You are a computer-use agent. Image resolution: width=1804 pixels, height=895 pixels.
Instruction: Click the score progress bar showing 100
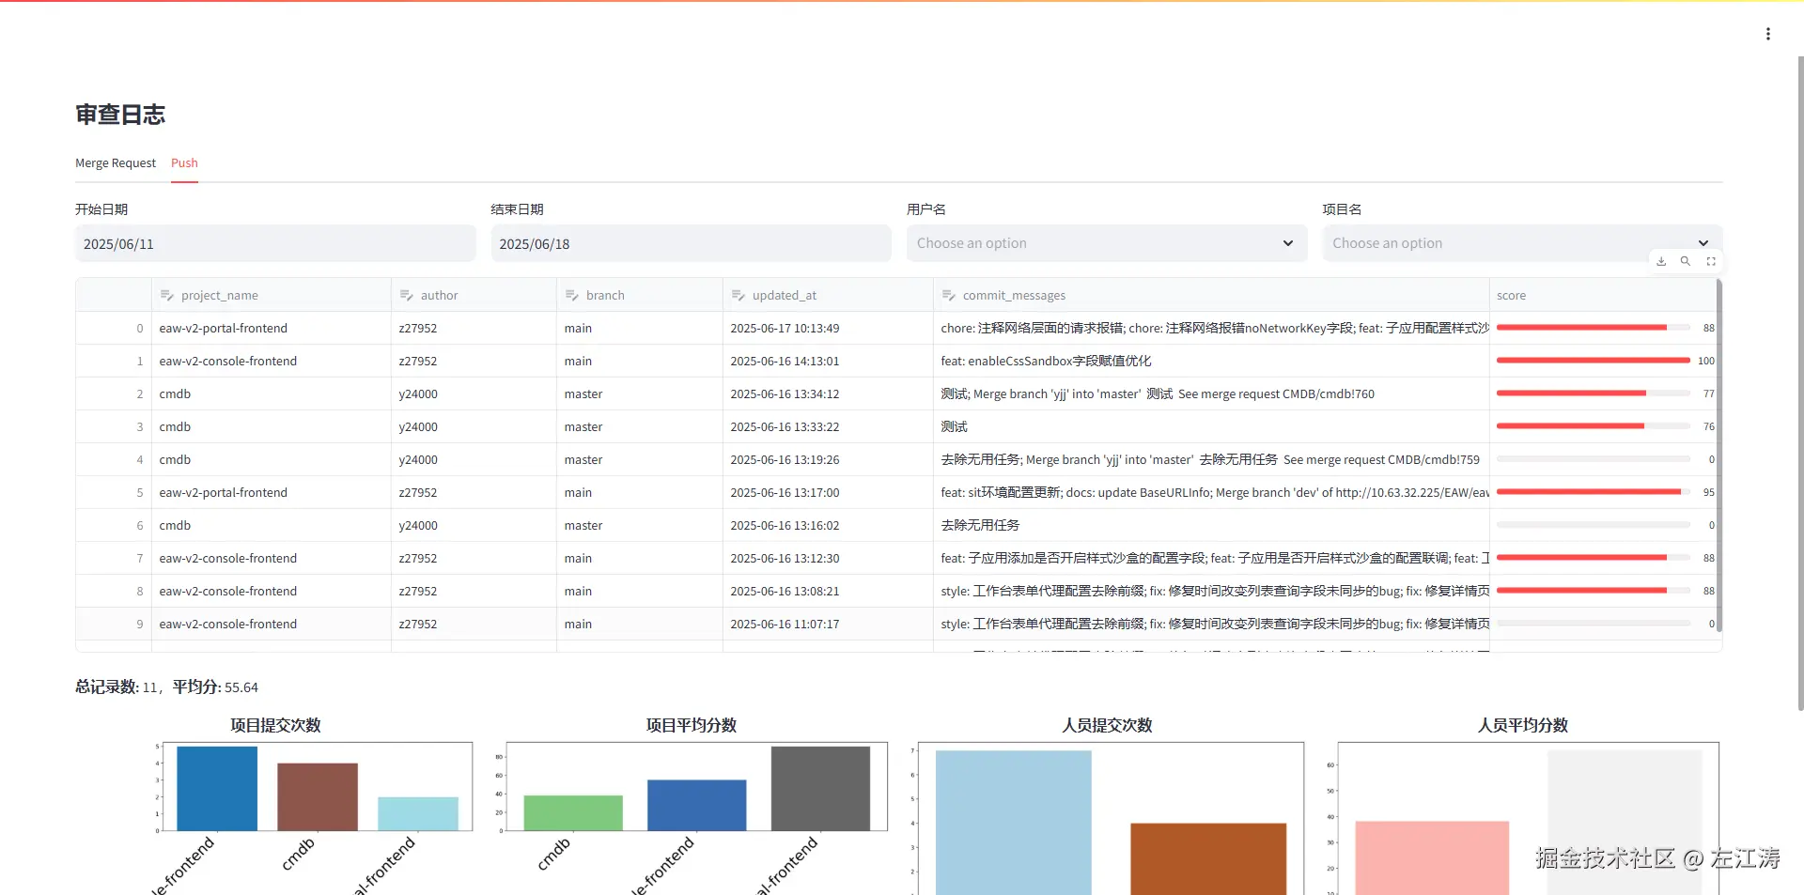(1590, 360)
